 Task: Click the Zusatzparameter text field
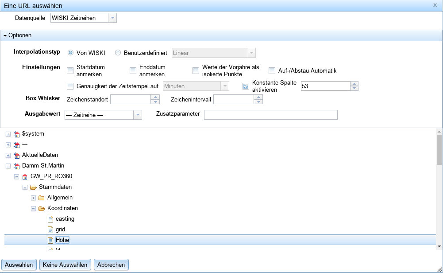point(270,115)
